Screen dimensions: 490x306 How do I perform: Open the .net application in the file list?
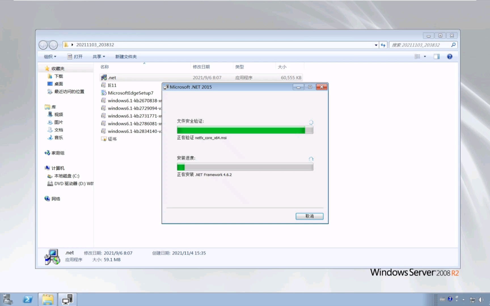[x=112, y=77]
